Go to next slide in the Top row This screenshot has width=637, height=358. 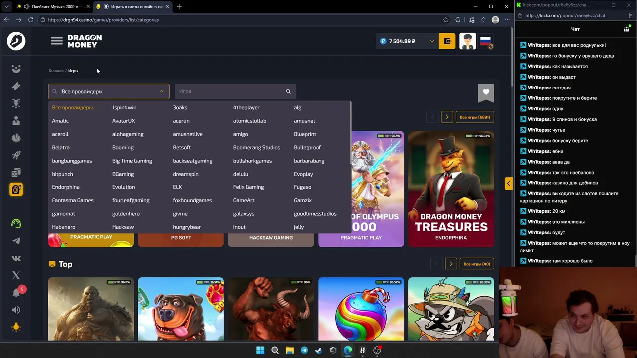coord(451,264)
